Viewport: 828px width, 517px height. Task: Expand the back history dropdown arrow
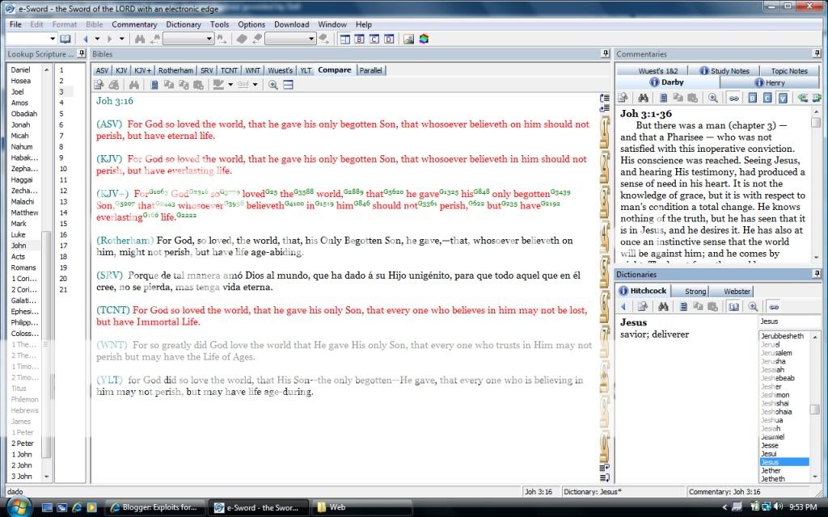[x=96, y=39]
